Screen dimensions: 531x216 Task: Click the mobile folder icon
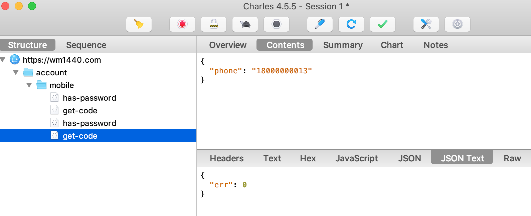point(41,85)
